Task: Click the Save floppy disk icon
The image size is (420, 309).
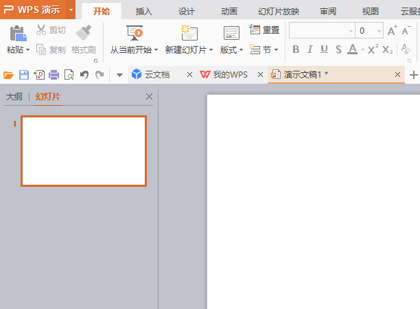Action: pyautogui.click(x=24, y=75)
